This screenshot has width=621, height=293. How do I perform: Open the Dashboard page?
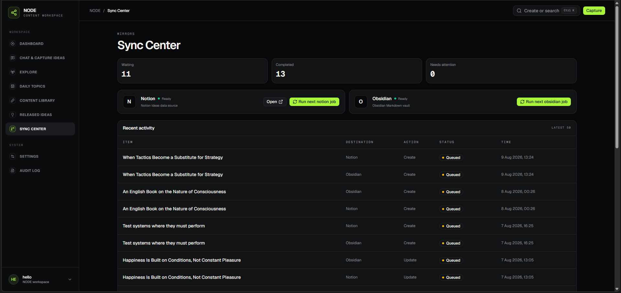click(40, 44)
